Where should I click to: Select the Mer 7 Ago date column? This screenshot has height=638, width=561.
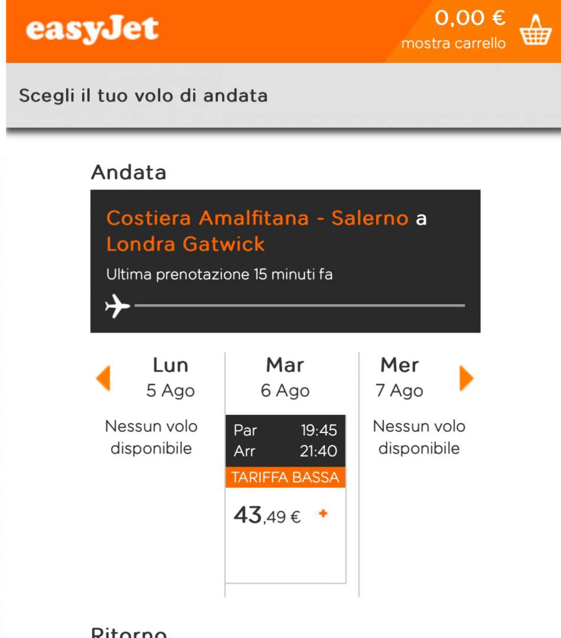[400, 377]
